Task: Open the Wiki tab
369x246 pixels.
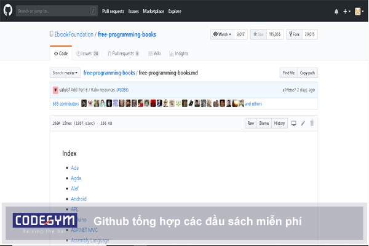Action: pos(154,54)
